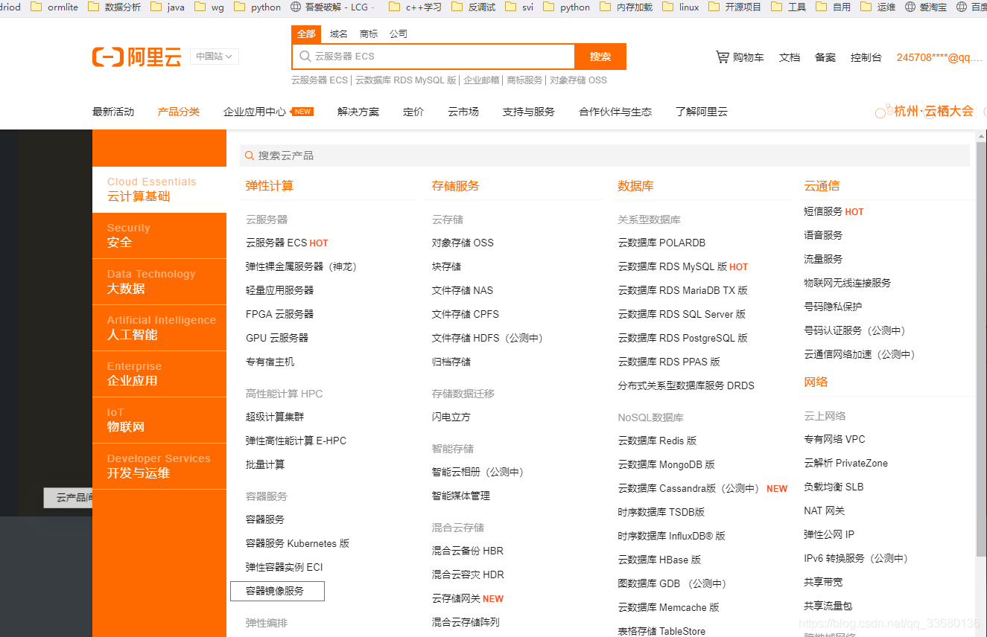The width and height of the screenshot is (987, 637).
Task: Open the 最新活动 nav item
Action: point(113,112)
